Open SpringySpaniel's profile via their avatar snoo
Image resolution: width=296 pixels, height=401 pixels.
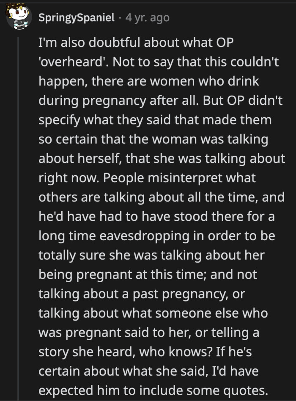tap(18, 18)
